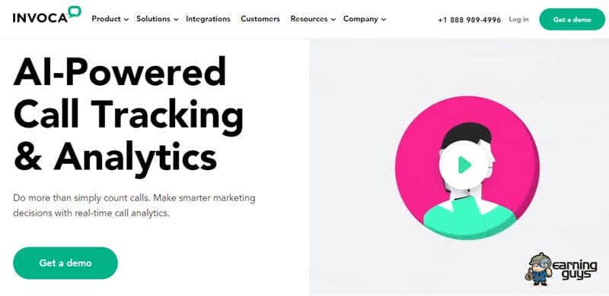Open the Resources menu item
The width and height of the screenshot is (609, 296).
coord(309,19)
